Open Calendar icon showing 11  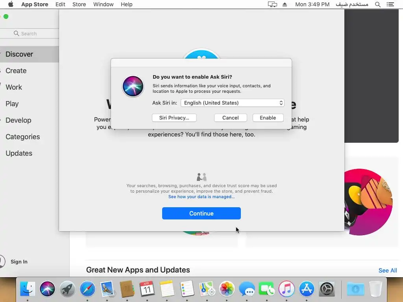147,289
